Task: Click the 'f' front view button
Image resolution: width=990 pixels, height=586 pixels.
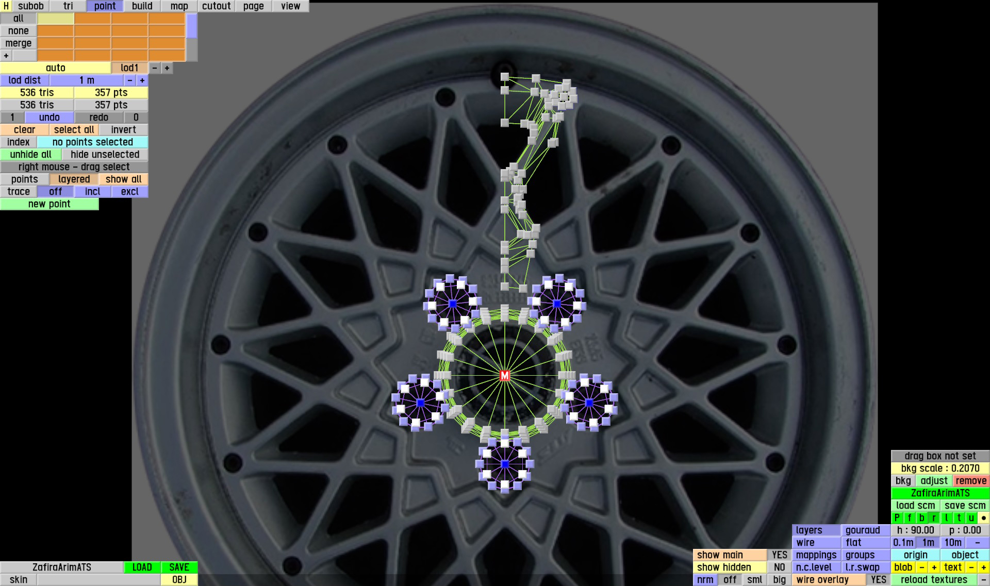Action: tap(909, 518)
